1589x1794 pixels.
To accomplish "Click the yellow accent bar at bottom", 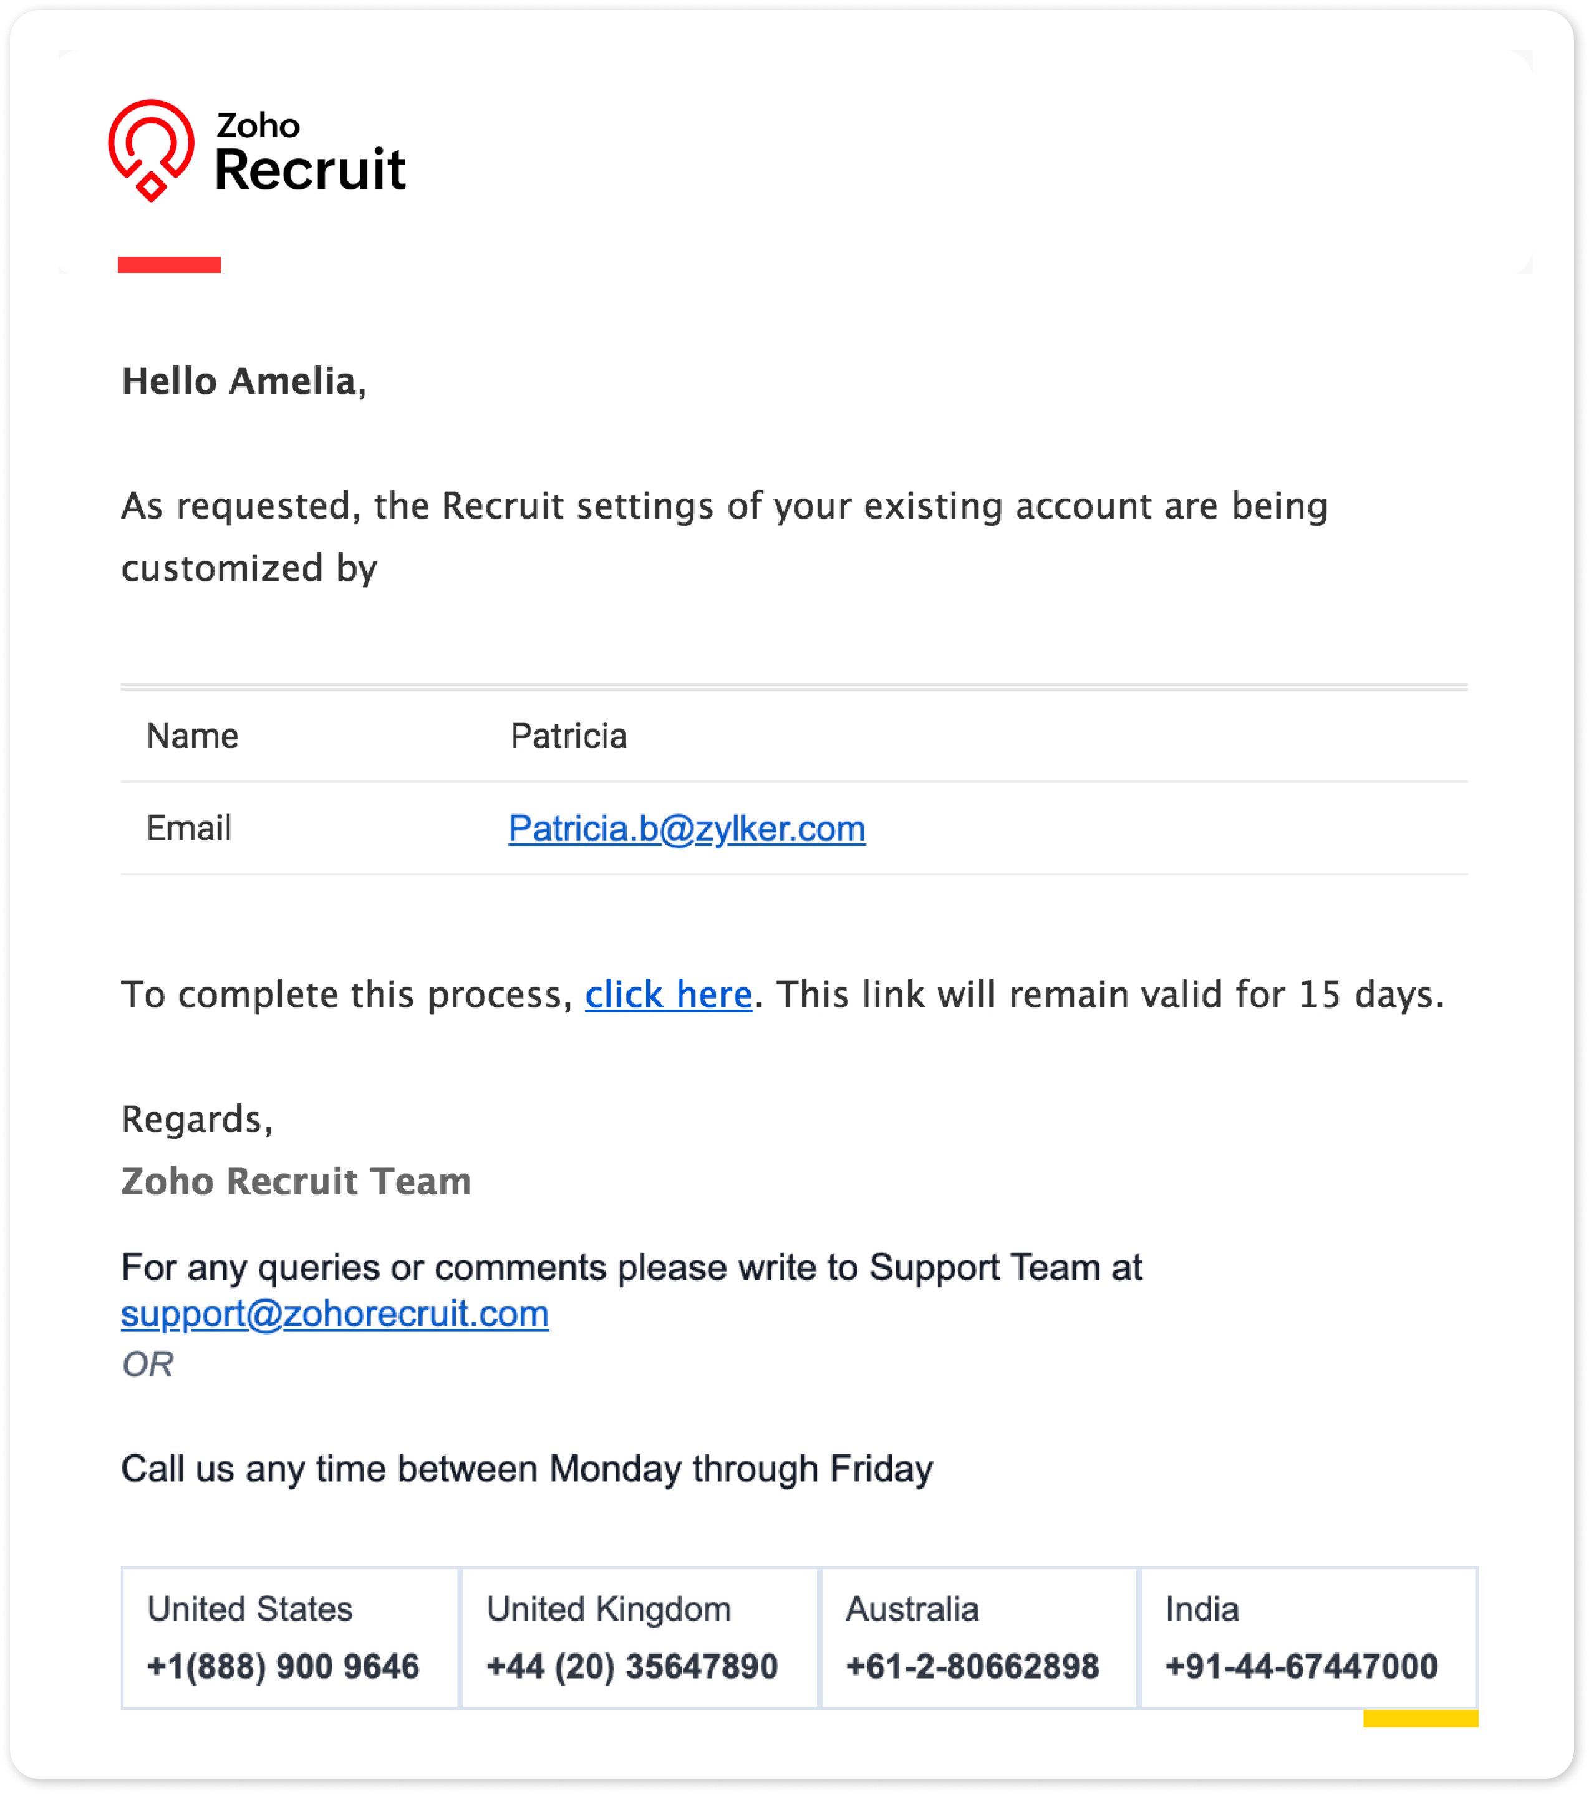I will 1421,1719.
